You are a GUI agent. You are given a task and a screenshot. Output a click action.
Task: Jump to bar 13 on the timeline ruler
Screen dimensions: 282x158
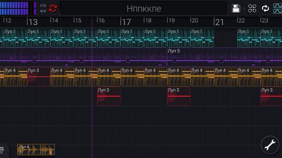(x=33, y=22)
